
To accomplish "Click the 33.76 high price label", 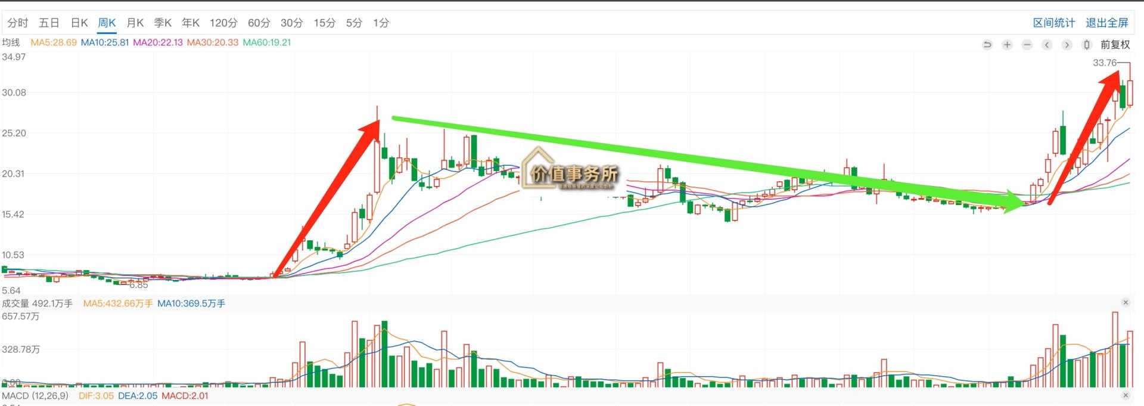I will click(1105, 63).
